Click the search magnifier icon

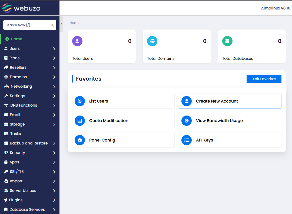(x=52, y=25)
